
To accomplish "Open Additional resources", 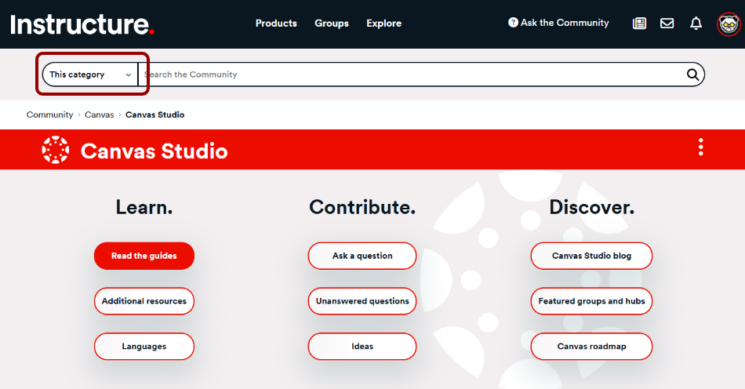I will (144, 301).
